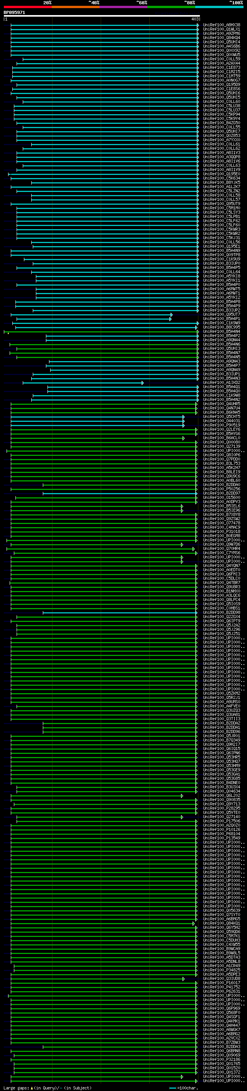The height and width of the screenshot is (1091, 247).
Task: Click the UniRef100_B2DDA3 label
Action: 221,1047
